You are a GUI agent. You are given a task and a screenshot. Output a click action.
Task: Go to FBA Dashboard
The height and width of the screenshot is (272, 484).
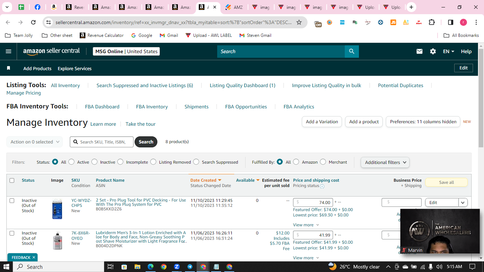[x=102, y=107]
